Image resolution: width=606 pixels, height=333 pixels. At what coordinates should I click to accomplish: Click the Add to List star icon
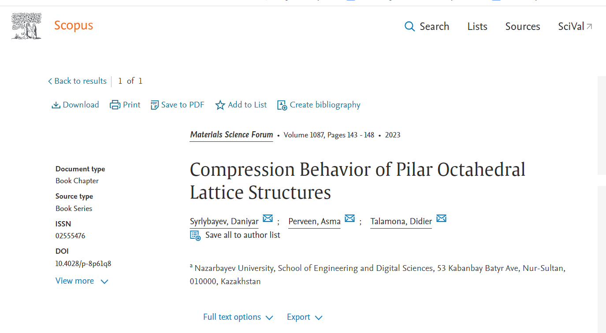click(x=220, y=105)
